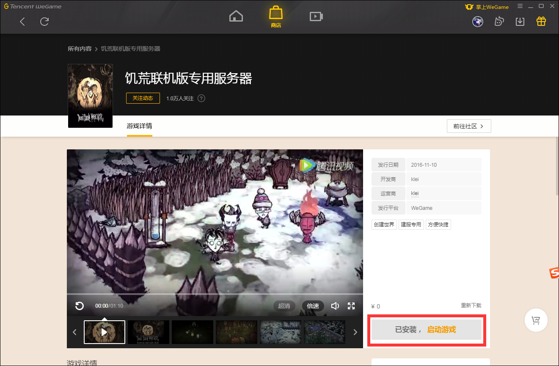The height and width of the screenshot is (366, 559).
Task: Select the fourth screenshot thumbnail
Action: (237, 332)
